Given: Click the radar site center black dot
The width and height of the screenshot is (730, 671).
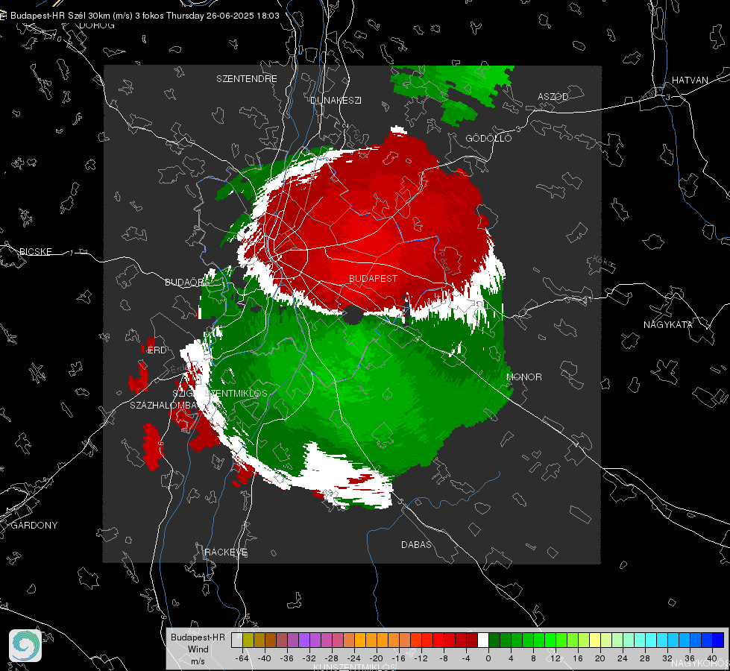Looking at the screenshot, I should pyautogui.click(x=353, y=315).
